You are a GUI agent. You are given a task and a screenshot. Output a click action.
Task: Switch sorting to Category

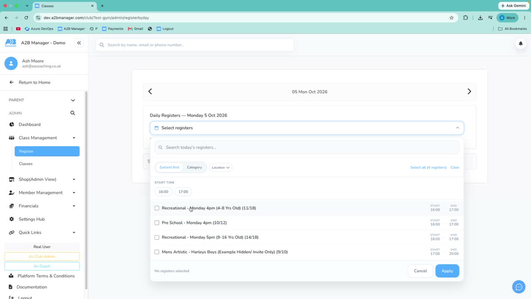(x=194, y=167)
